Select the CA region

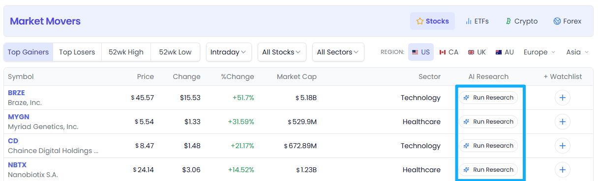449,52
